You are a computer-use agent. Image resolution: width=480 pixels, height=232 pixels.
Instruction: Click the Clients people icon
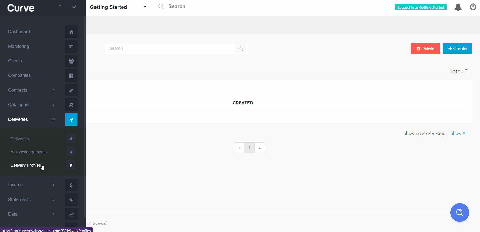[x=71, y=61]
